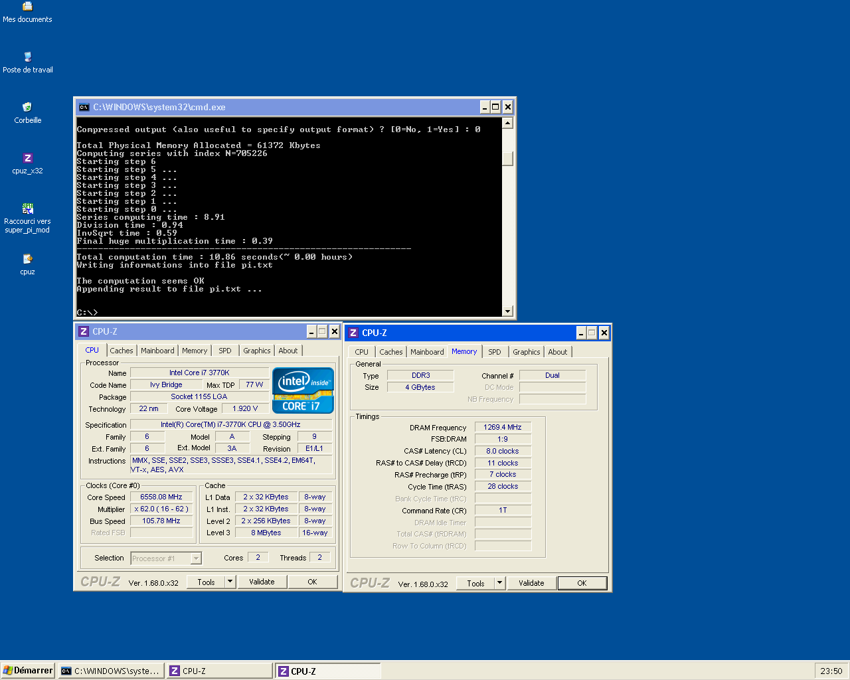Image resolution: width=850 pixels, height=680 pixels.
Task: Open Mainboard tab in right CPU-Z
Action: pos(427,352)
